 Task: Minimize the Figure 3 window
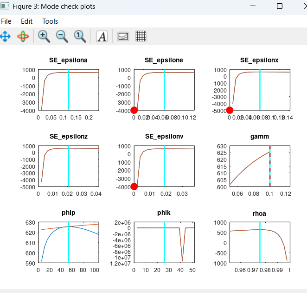click(253, 7)
